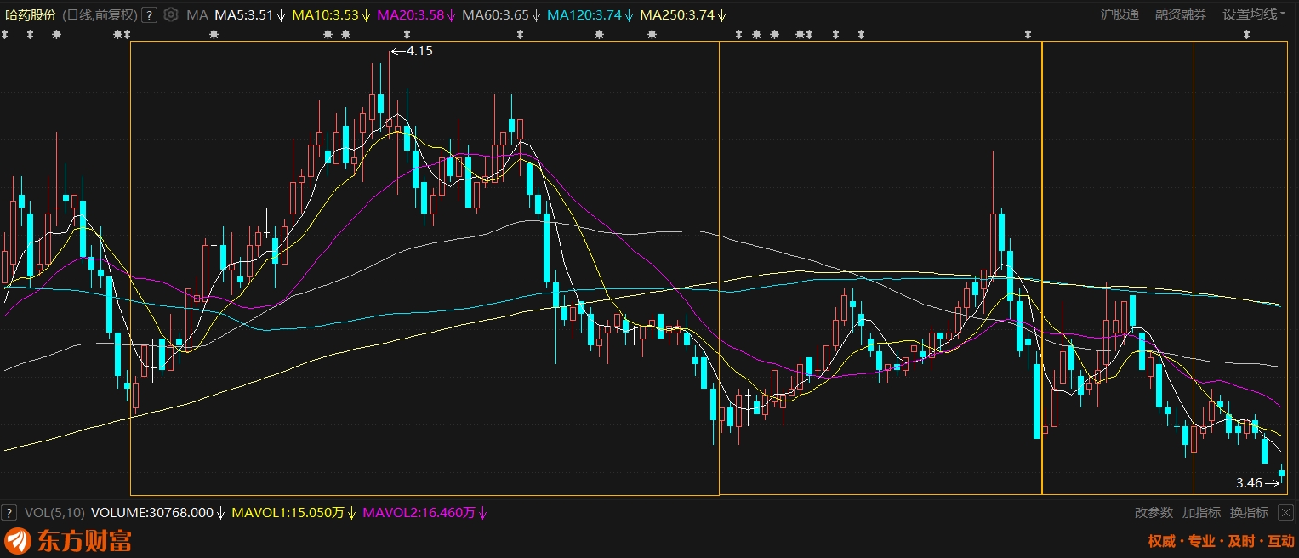Click the MA250:3.74 value
The width and height of the screenshot is (1299, 558).
(x=676, y=14)
